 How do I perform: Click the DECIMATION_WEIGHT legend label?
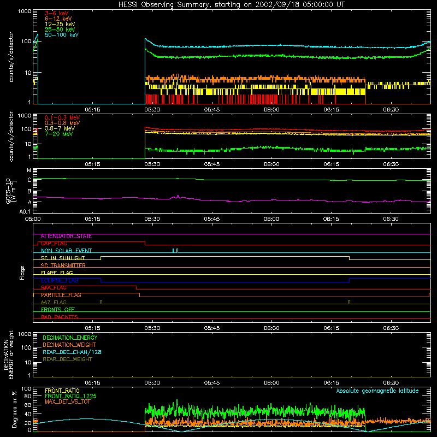69,345
